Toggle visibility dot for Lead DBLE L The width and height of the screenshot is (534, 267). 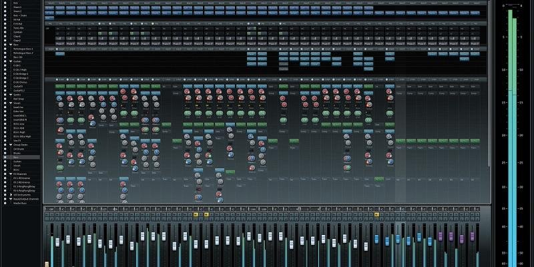[x=5, y=115]
